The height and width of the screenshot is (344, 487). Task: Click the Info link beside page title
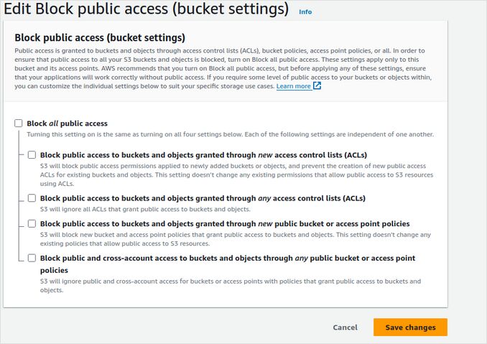(x=305, y=12)
